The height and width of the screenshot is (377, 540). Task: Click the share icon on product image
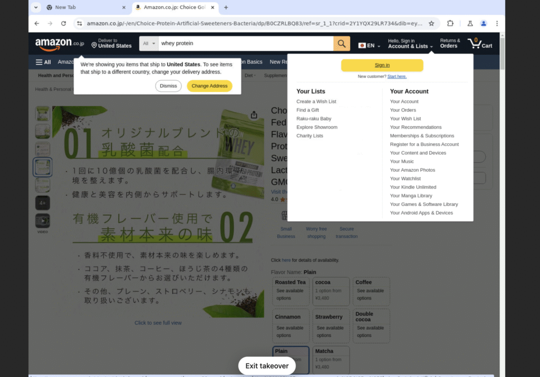pyautogui.click(x=254, y=115)
